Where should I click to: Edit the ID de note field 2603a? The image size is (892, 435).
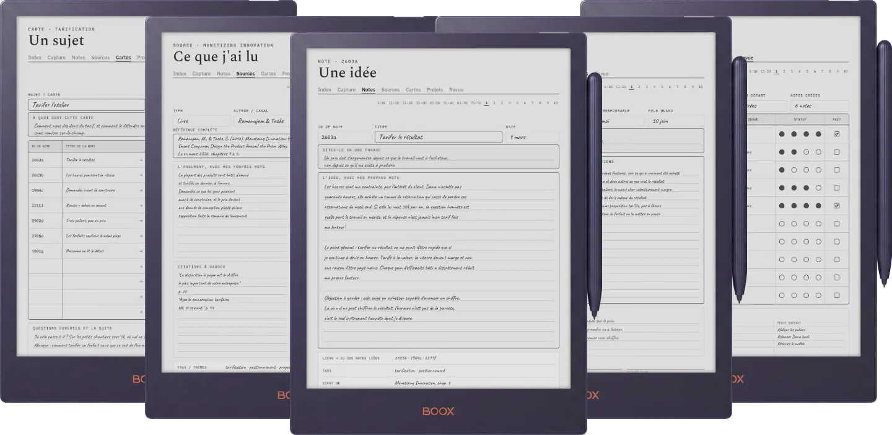click(x=344, y=137)
